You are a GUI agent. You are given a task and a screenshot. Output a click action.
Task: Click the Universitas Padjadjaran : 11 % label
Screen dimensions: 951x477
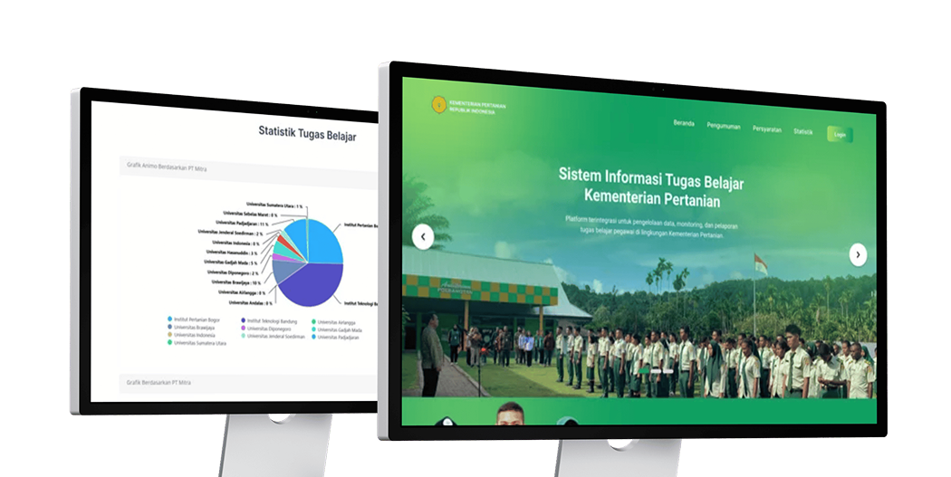[242, 224]
